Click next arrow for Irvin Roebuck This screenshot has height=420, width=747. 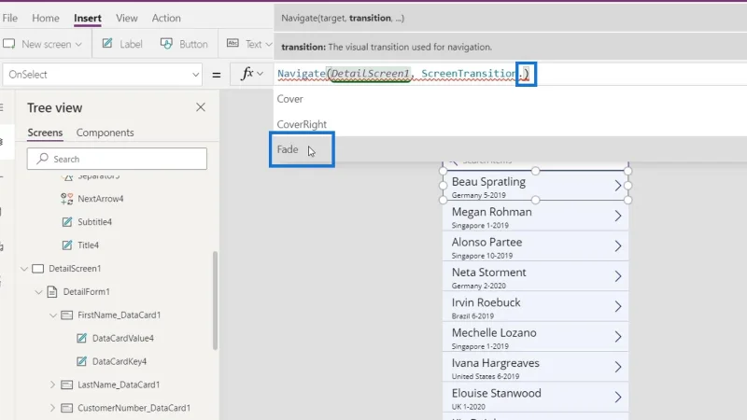coord(618,307)
